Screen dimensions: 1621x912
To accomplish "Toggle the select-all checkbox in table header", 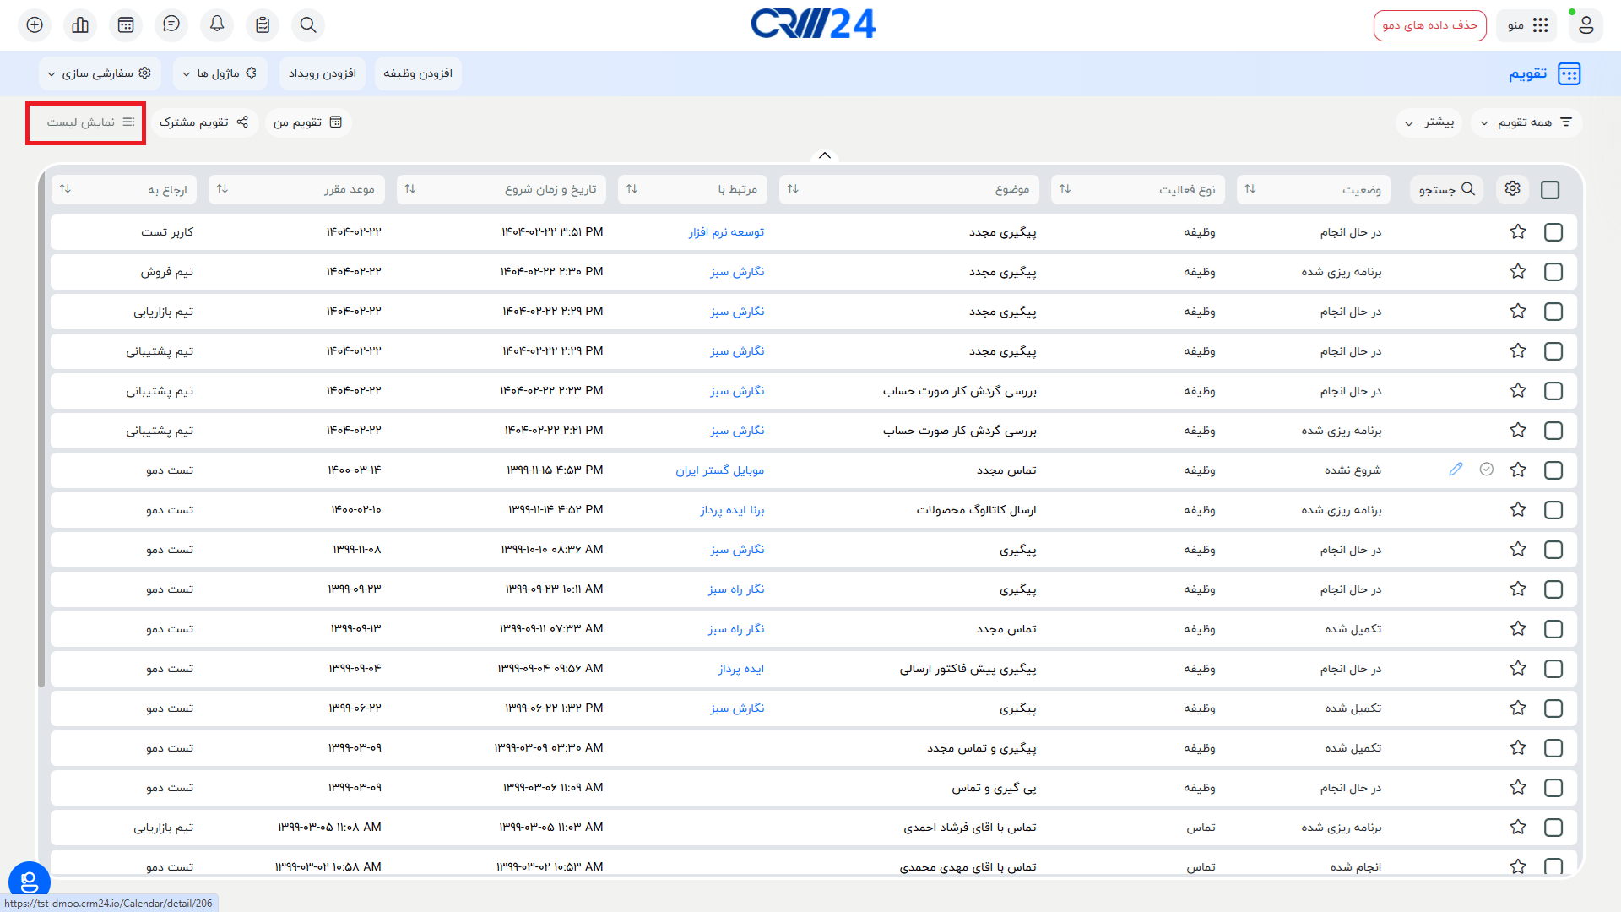I will coord(1549,189).
